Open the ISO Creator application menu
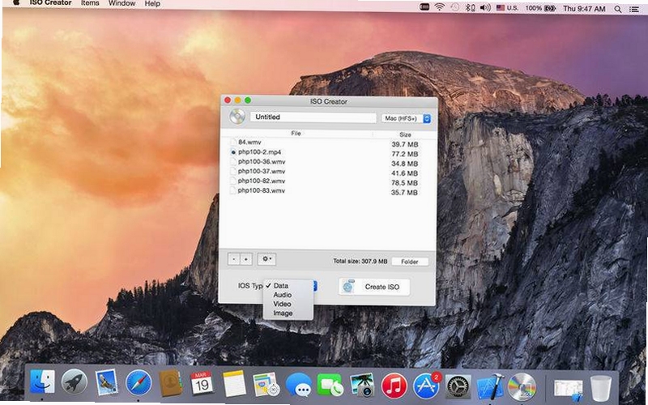 tap(50, 3)
